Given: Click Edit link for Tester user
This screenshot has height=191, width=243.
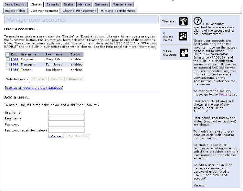Looking at the screenshot, I should click(x=15, y=70).
